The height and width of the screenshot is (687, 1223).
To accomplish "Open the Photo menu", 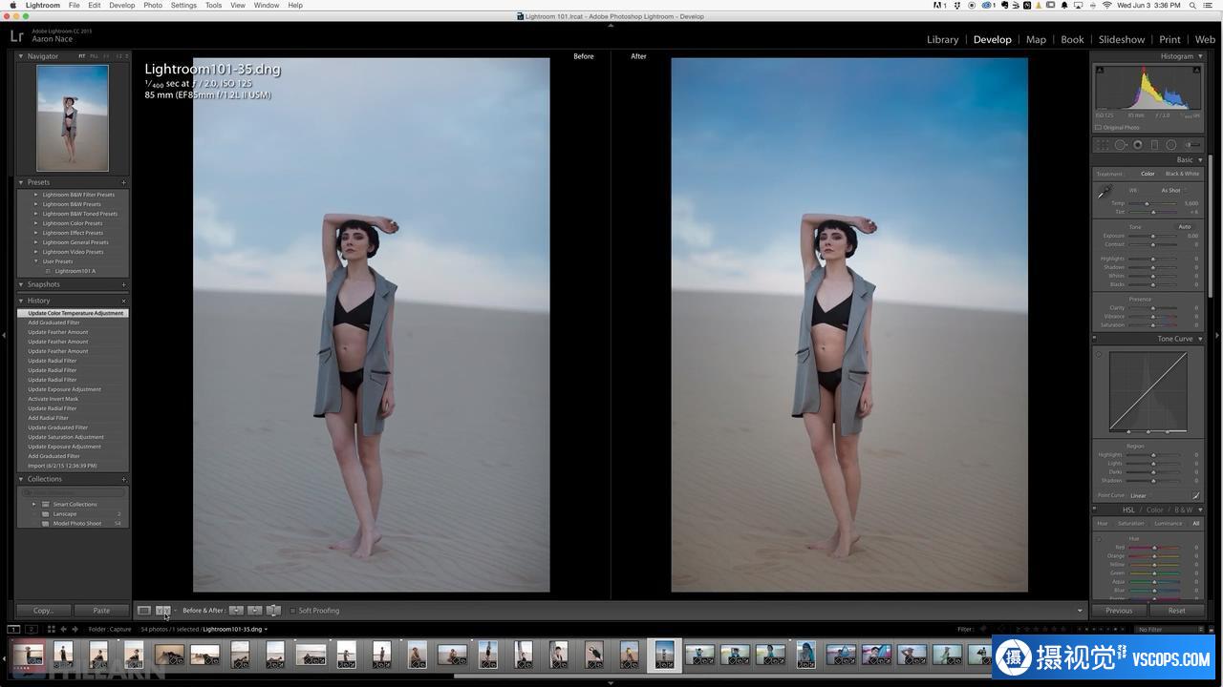I will click(153, 6).
